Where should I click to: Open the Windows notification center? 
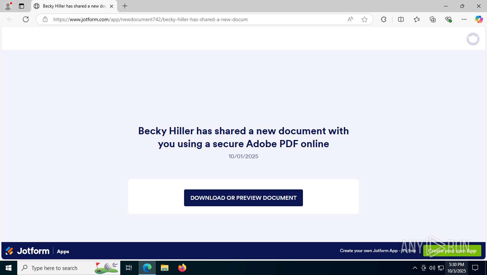pos(475,268)
